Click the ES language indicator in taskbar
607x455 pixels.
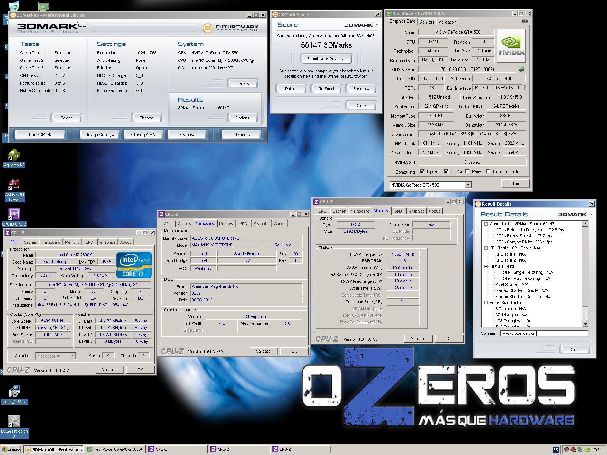pos(555,450)
